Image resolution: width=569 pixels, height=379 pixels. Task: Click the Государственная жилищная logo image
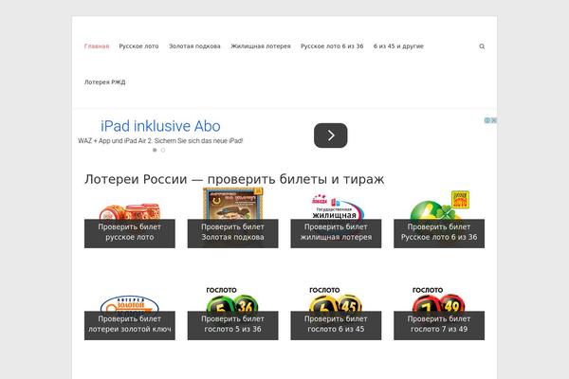(x=338, y=207)
